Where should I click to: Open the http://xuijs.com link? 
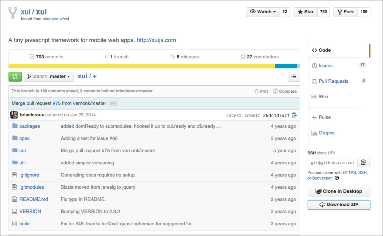pyautogui.click(x=156, y=40)
